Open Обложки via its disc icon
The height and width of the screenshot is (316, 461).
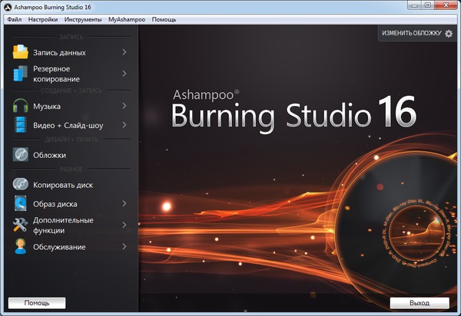(20, 155)
